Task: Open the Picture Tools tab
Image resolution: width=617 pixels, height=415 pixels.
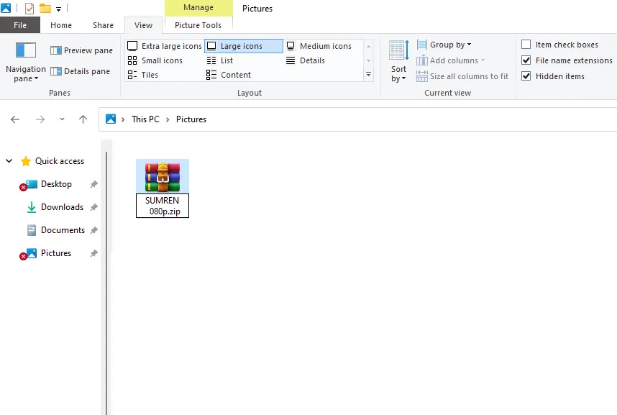Action: [x=198, y=25]
